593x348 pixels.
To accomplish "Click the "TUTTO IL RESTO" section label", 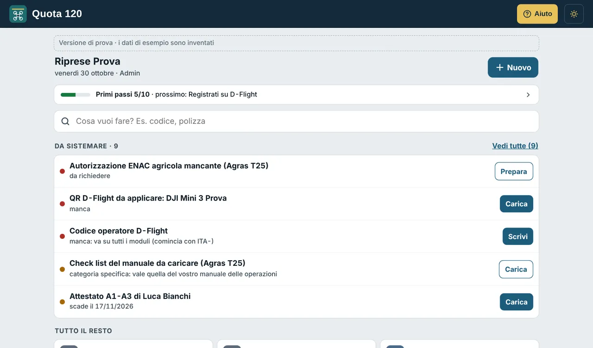I will point(83,331).
